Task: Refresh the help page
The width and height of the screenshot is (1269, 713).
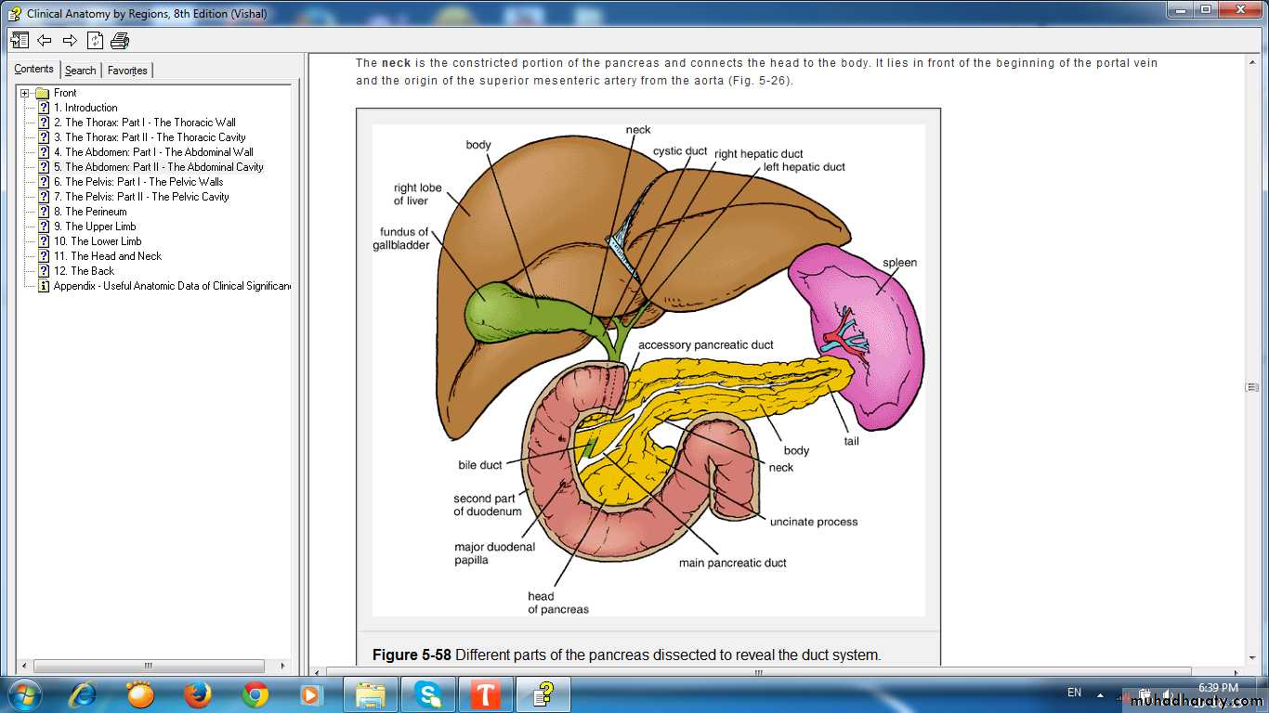Action: point(95,40)
